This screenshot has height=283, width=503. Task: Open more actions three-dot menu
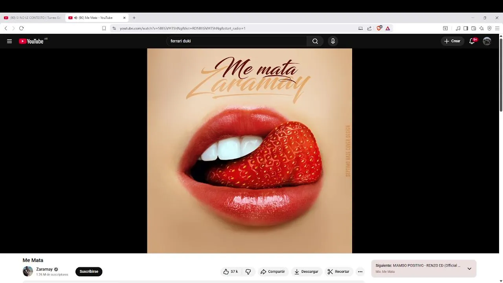point(360,272)
